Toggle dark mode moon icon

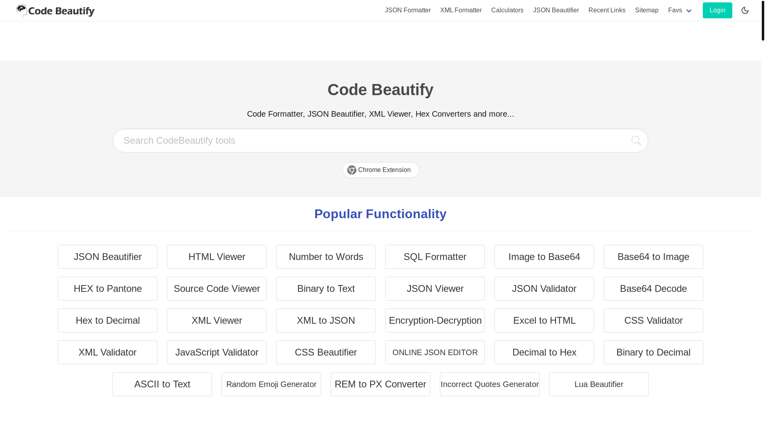coord(745,10)
